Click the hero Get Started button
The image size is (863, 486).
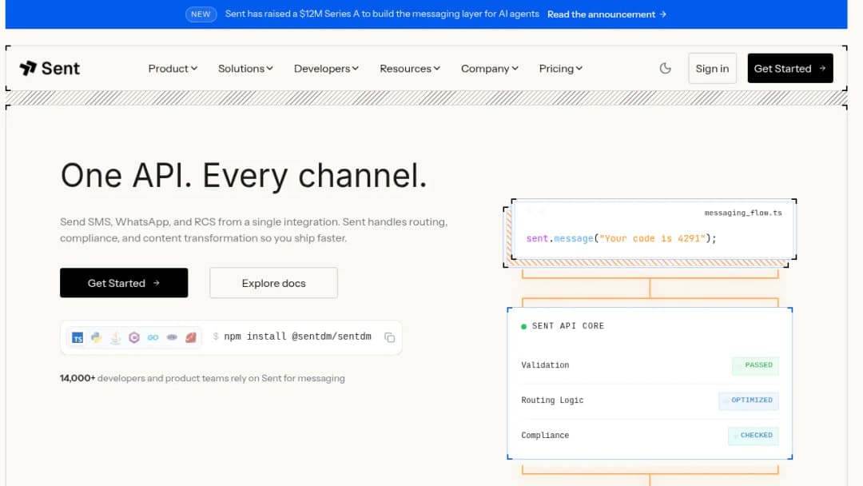point(124,283)
